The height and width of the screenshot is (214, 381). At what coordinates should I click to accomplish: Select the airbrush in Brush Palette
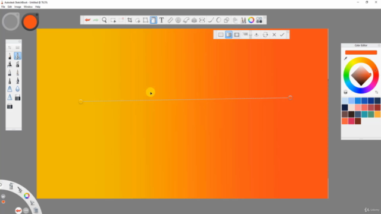coord(10,64)
